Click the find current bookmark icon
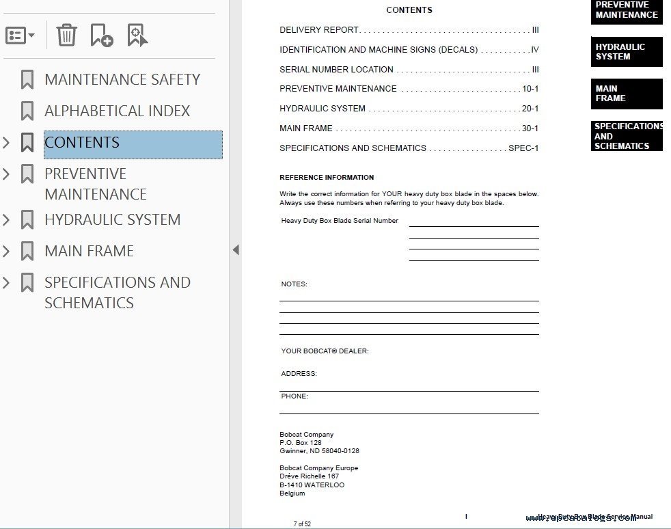Screen dimensions: 671x529 [137, 35]
